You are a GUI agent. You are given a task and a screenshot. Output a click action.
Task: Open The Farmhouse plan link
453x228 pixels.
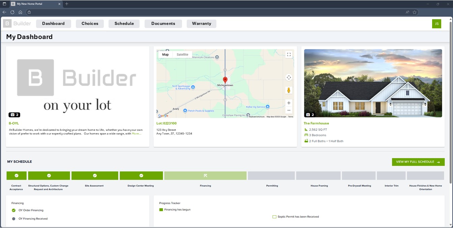pyautogui.click(x=316, y=123)
